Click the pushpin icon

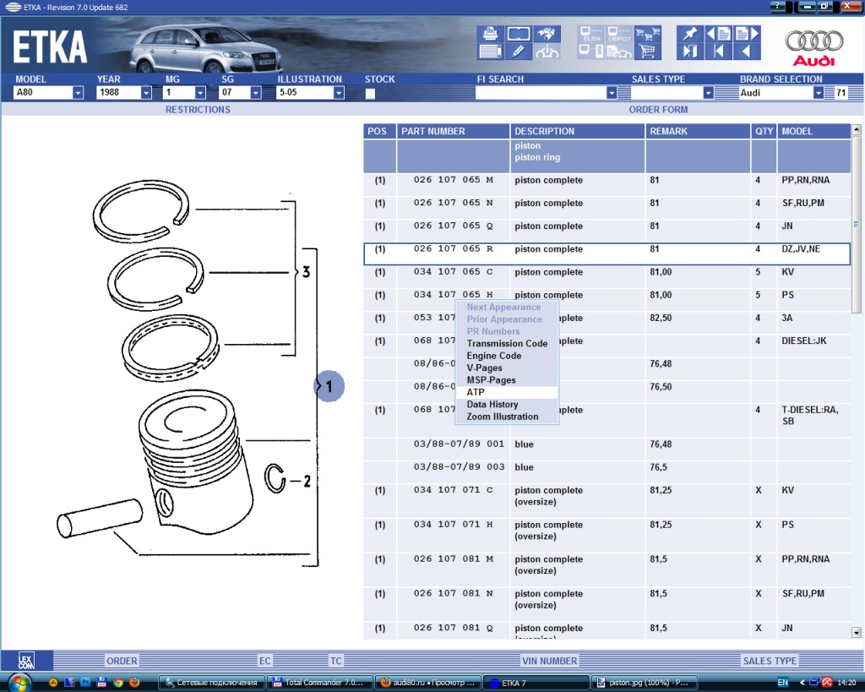[689, 34]
